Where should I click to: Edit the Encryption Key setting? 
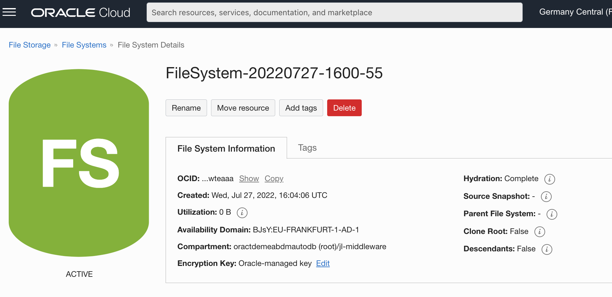[322, 263]
